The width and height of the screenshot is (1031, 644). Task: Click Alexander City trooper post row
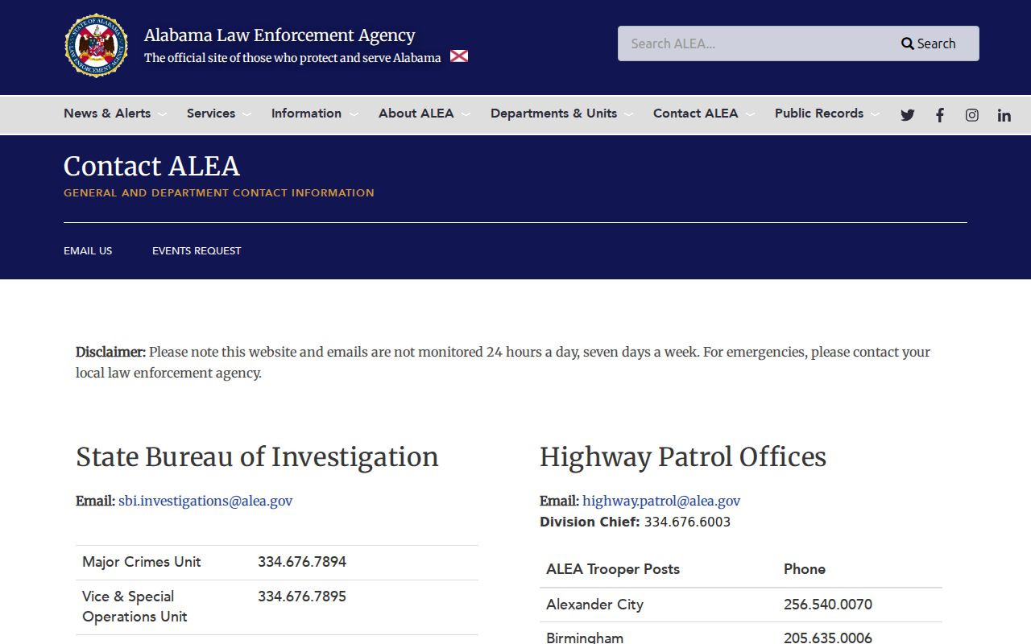pyautogui.click(x=741, y=605)
